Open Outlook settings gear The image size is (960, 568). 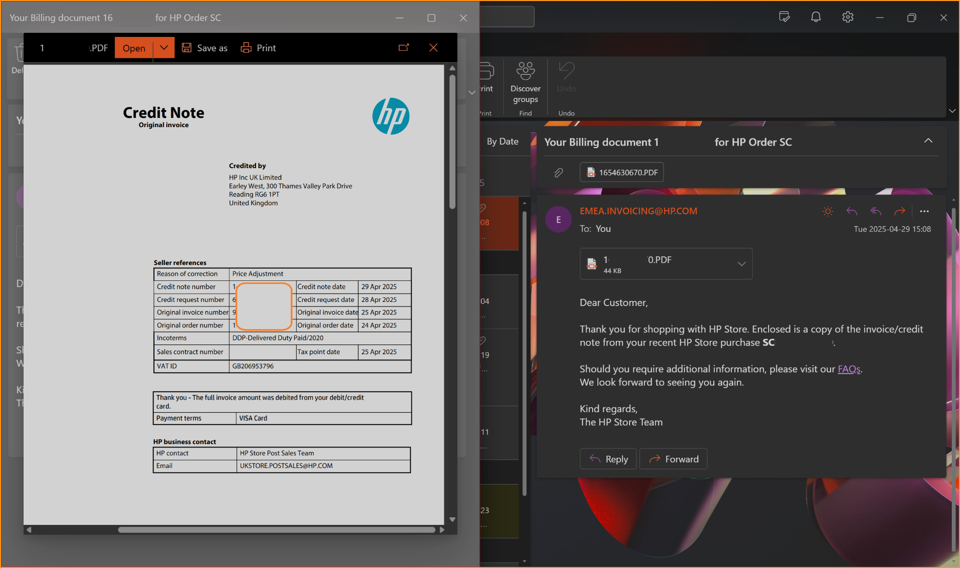pyautogui.click(x=848, y=17)
